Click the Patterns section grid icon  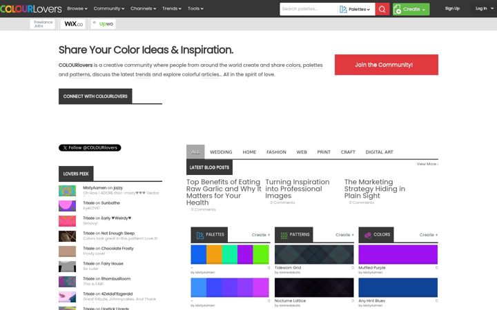coord(284,235)
